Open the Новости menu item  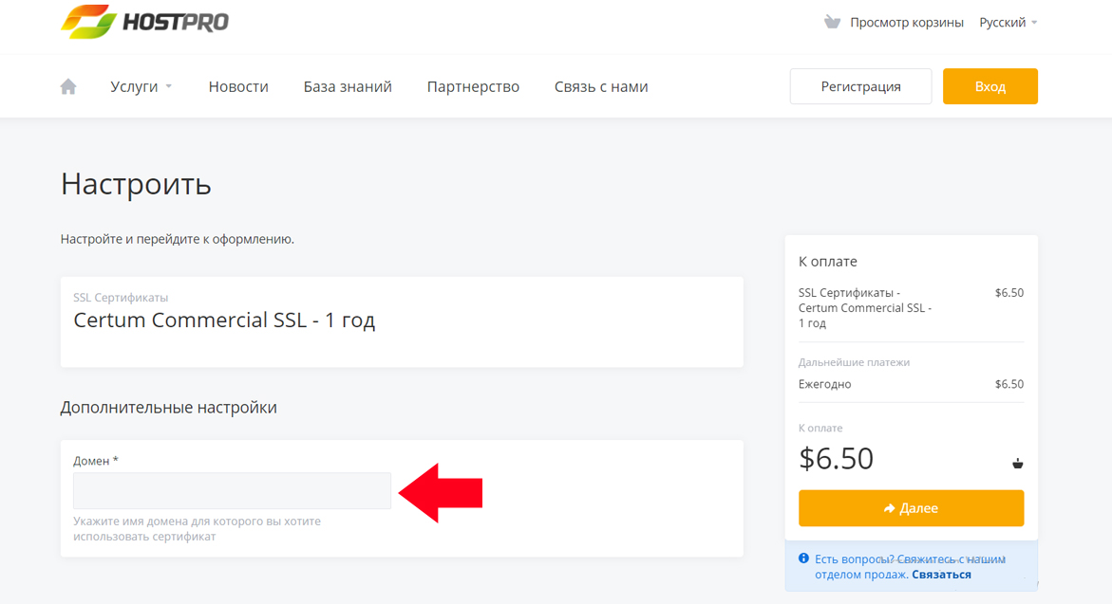click(x=238, y=85)
